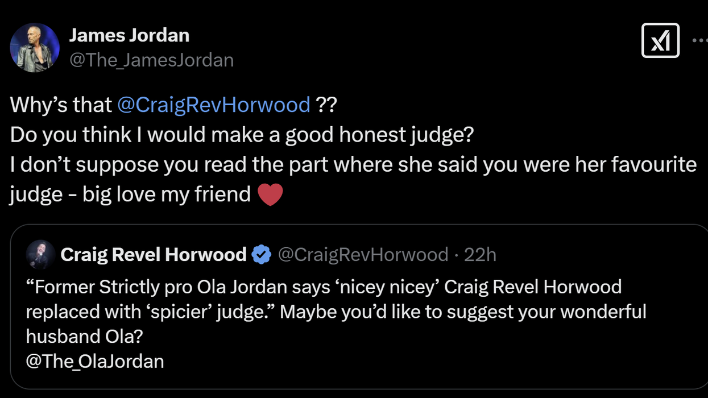Image resolution: width=708 pixels, height=398 pixels.
Task: Open the Grok explain-this-post icon
Action: coord(660,41)
